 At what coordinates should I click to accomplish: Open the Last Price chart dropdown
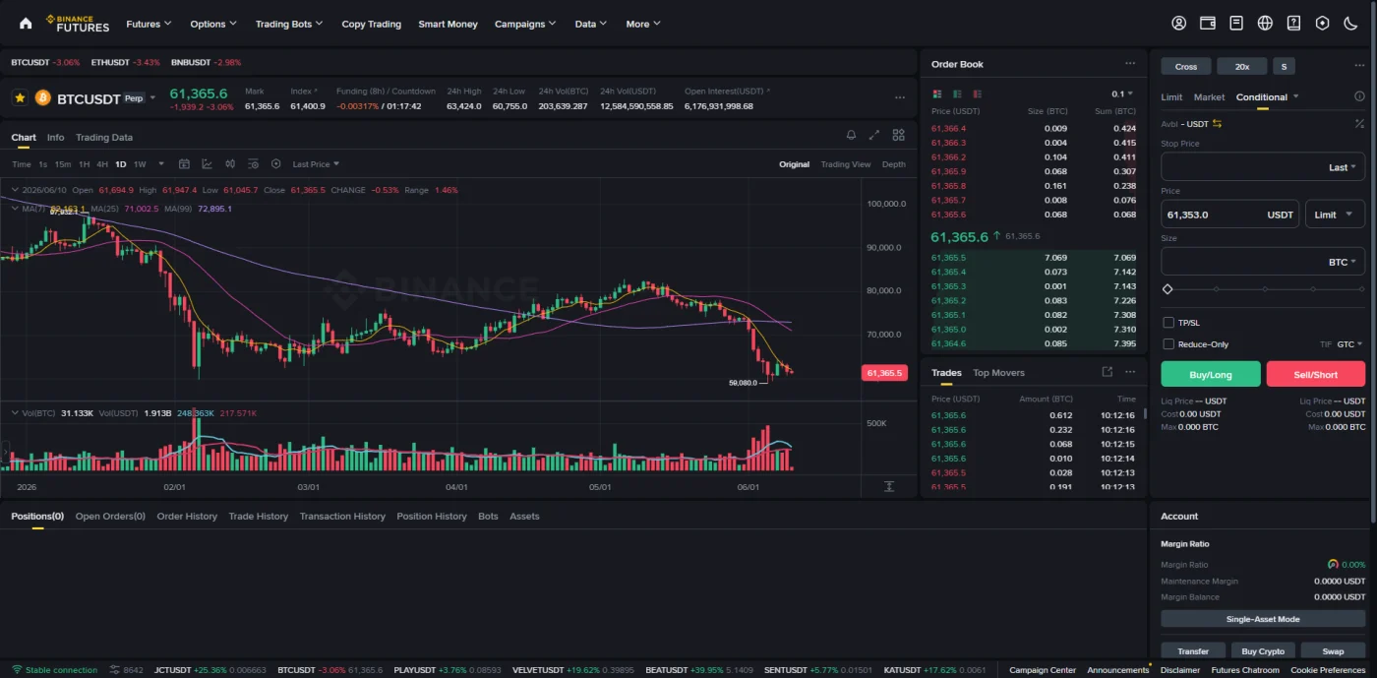click(316, 164)
